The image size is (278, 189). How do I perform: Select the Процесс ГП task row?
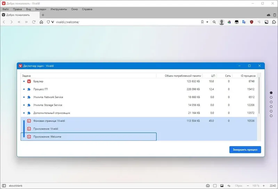[x=139, y=89]
